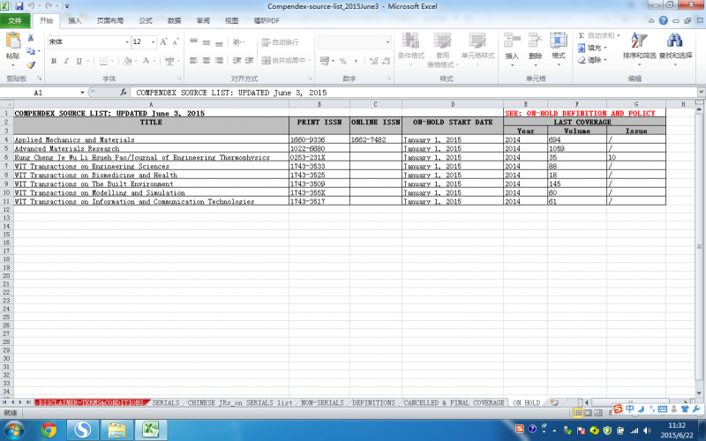Click the percent style icon

click(x=343, y=61)
